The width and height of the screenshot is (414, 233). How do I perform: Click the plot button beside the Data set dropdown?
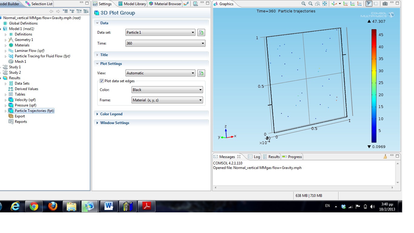pyautogui.click(x=201, y=32)
